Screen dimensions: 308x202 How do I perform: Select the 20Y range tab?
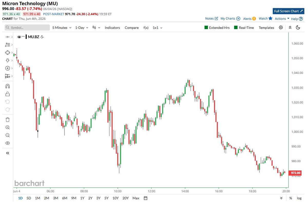click(x=126, y=198)
